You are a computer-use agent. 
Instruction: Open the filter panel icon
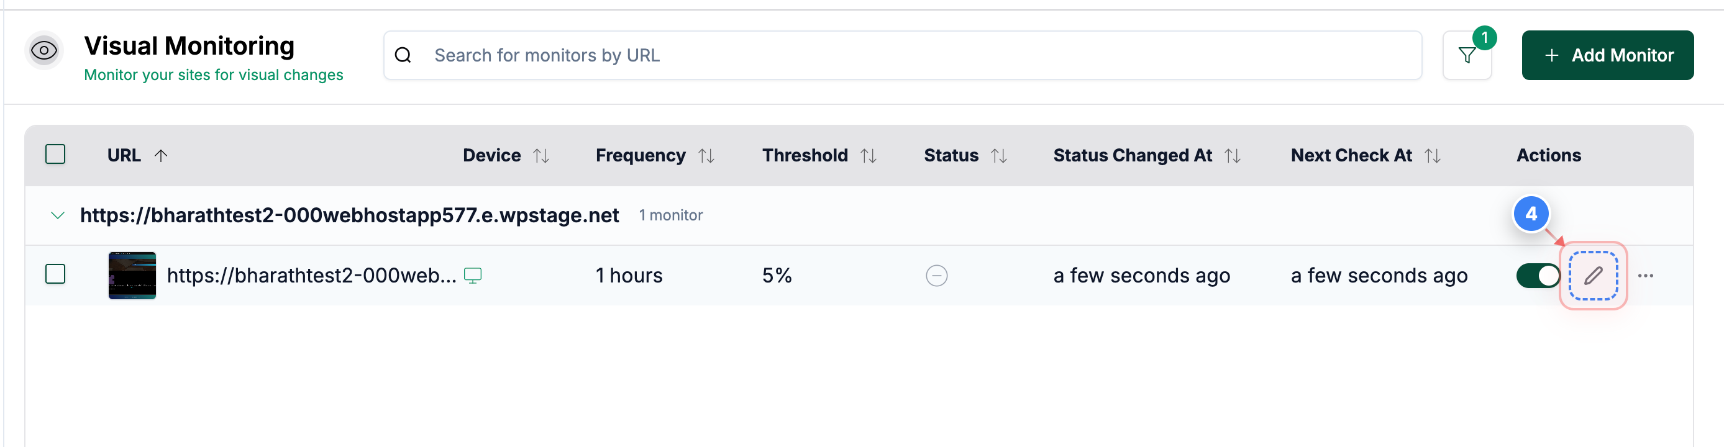pyautogui.click(x=1467, y=55)
